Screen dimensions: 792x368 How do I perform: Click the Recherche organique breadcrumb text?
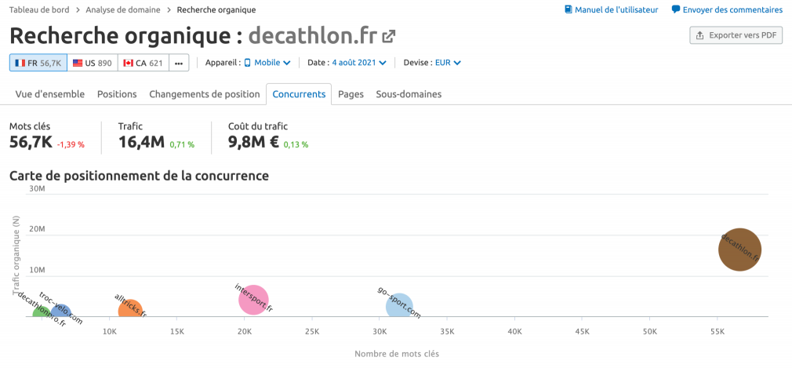tap(216, 9)
